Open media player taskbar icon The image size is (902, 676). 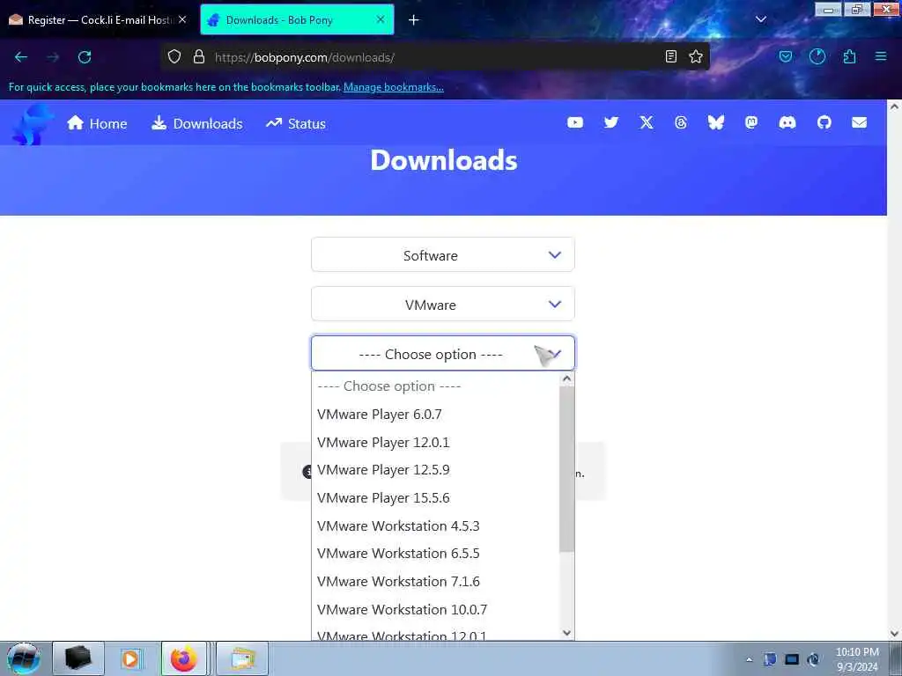point(130,658)
